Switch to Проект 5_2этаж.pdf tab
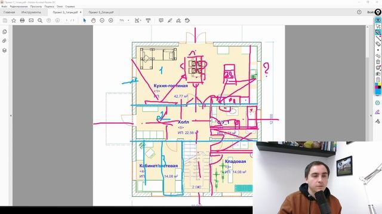This screenshot has width=382, height=214. (x=101, y=12)
